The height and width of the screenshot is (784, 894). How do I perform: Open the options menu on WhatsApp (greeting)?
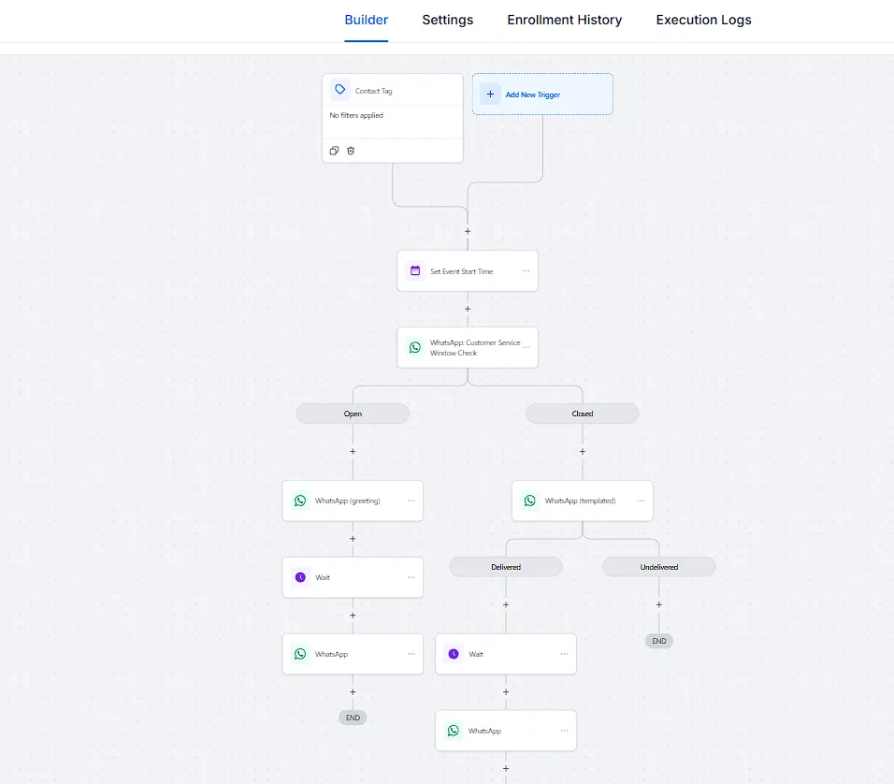tap(411, 501)
